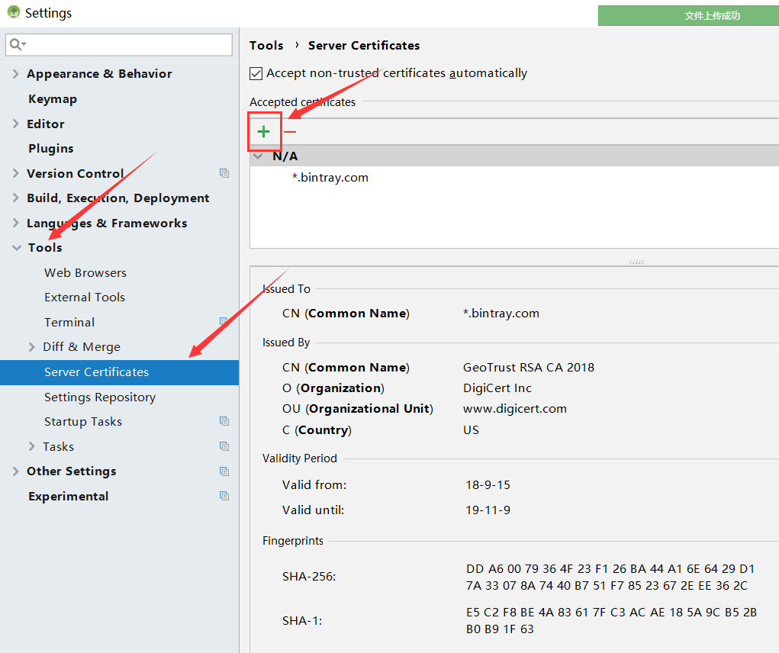Viewport: 779px width, 653px height.
Task: Open Startup Tasks settings
Action: tap(83, 422)
